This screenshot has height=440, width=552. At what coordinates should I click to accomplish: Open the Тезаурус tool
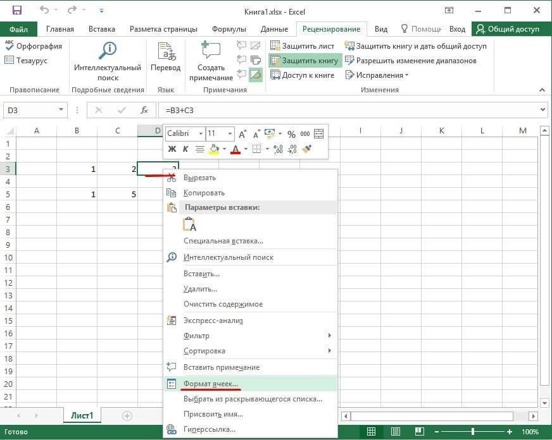coord(30,61)
